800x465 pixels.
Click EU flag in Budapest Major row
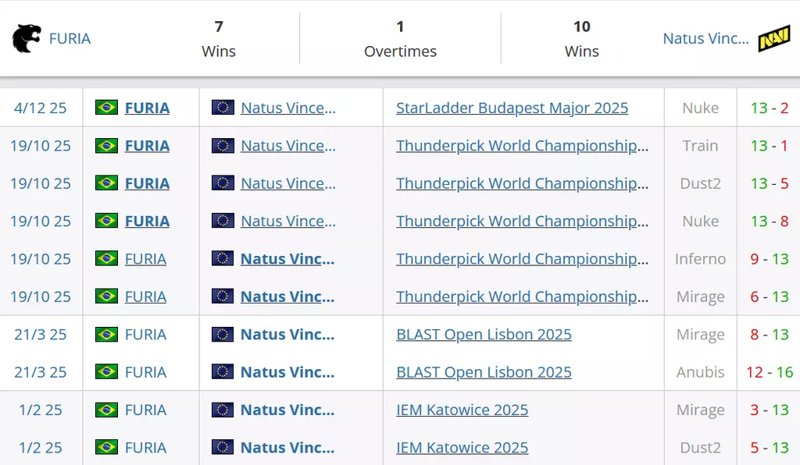pos(223,108)
